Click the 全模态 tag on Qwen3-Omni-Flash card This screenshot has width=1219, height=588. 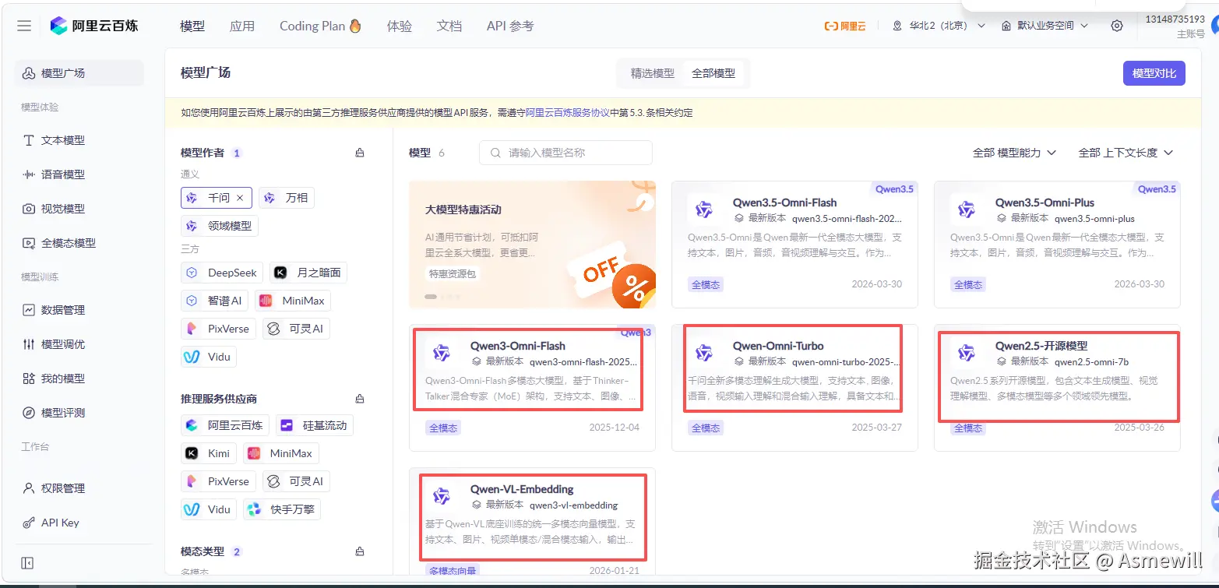[443, 428]
